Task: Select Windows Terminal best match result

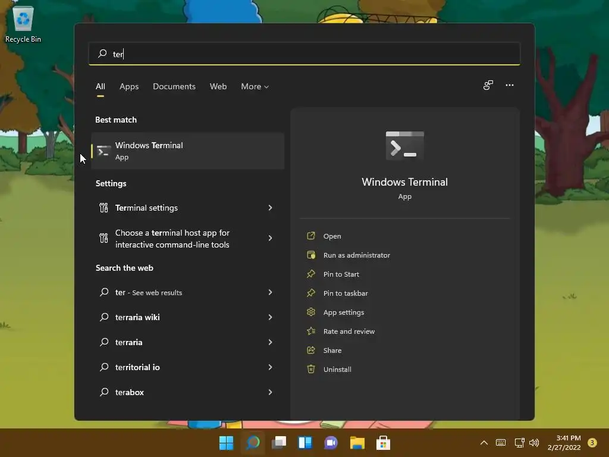Action: [187, 151]
